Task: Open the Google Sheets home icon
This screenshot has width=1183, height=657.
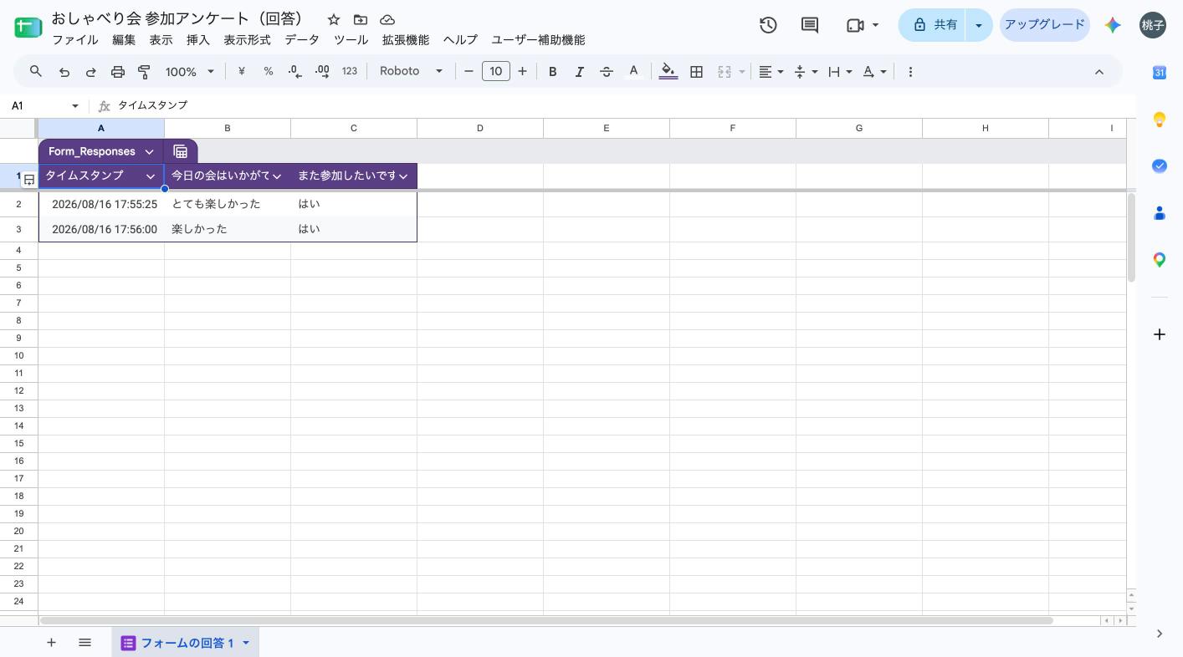Action: 28,28
